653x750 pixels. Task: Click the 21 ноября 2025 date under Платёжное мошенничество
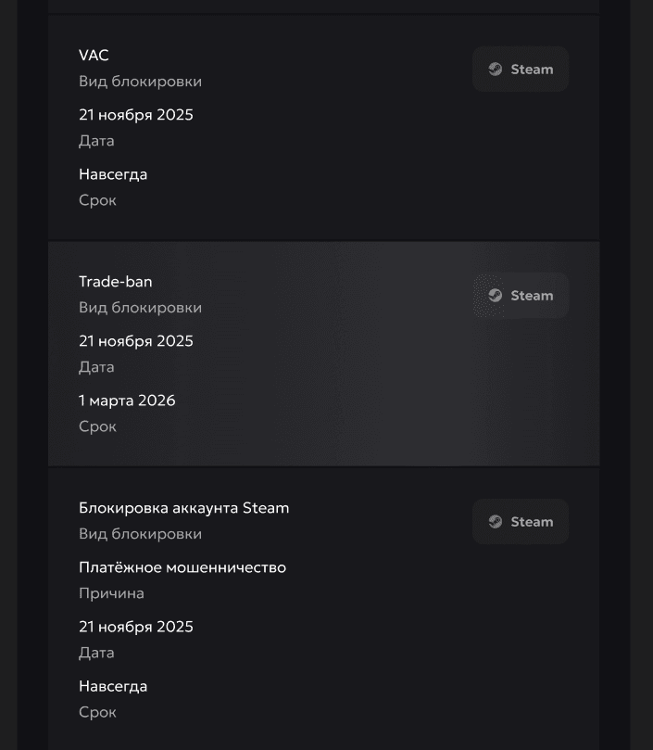click(136, 627)
